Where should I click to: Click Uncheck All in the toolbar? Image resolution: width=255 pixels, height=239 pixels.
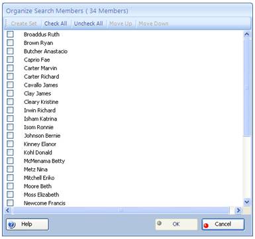88,23
